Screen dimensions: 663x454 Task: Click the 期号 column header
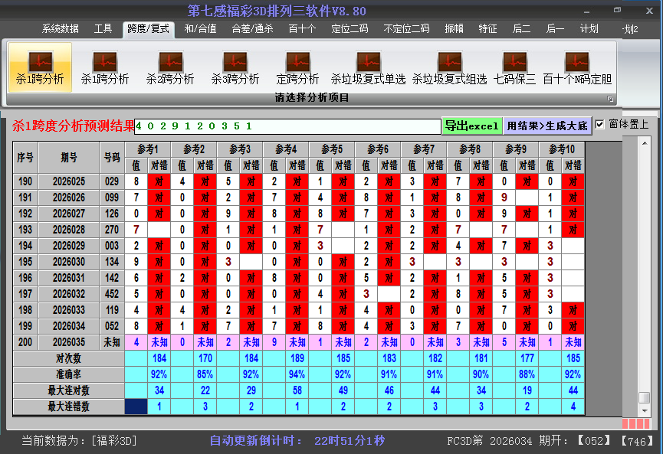[x=69, y=157]
